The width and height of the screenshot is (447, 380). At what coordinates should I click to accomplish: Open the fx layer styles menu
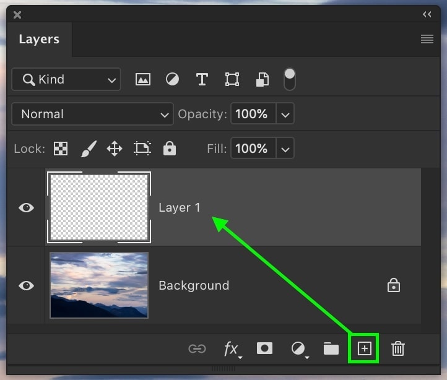pos(232,349)
